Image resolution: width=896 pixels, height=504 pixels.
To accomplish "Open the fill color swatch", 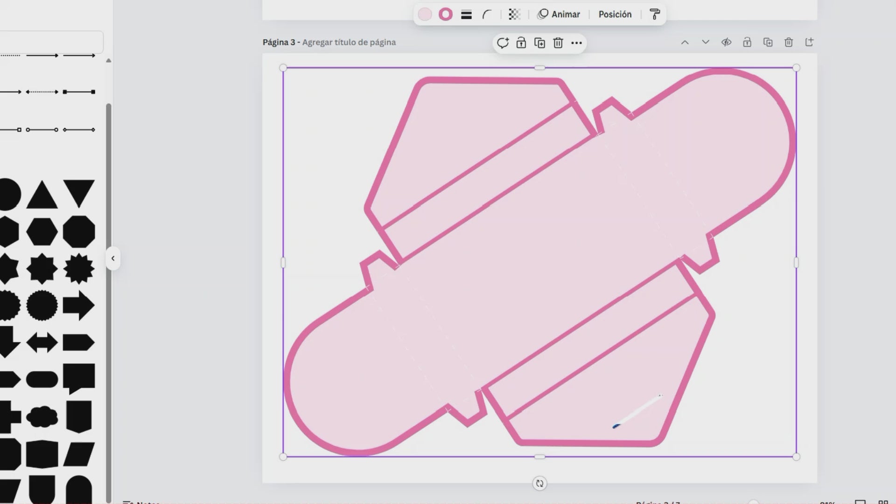I will [425, 14].
